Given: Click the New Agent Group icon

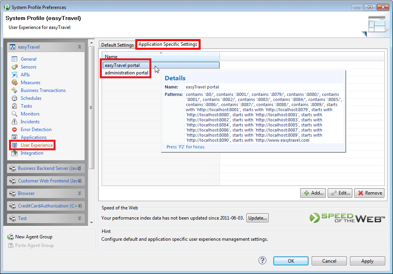Looking at the screenshot, I should pyautogui.click(x=10, y=237).
